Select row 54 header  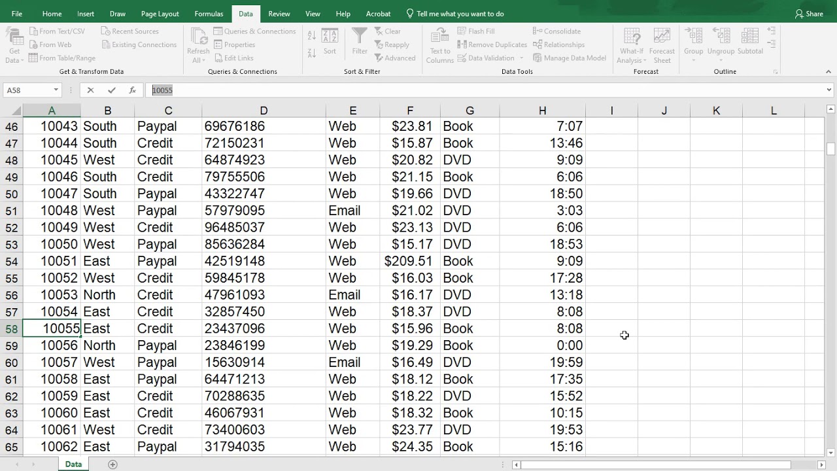(11, 262)
